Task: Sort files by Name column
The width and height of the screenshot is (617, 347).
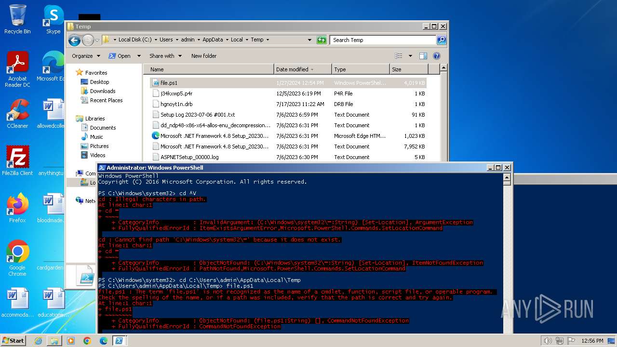Action: [208, 69]
